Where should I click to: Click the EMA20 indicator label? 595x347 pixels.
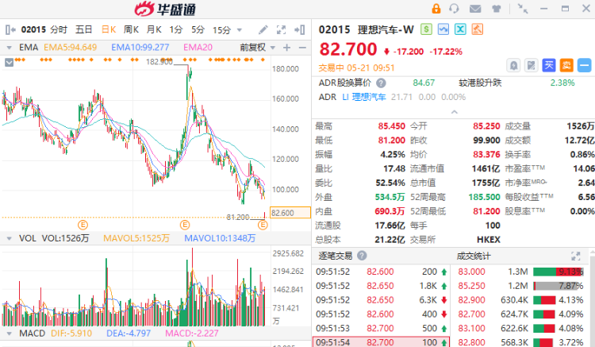coord(198,48)
